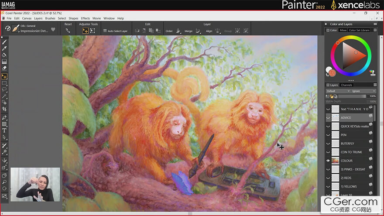Switch to the Channels tab
The image size is (384, 216).
[346, 85]
